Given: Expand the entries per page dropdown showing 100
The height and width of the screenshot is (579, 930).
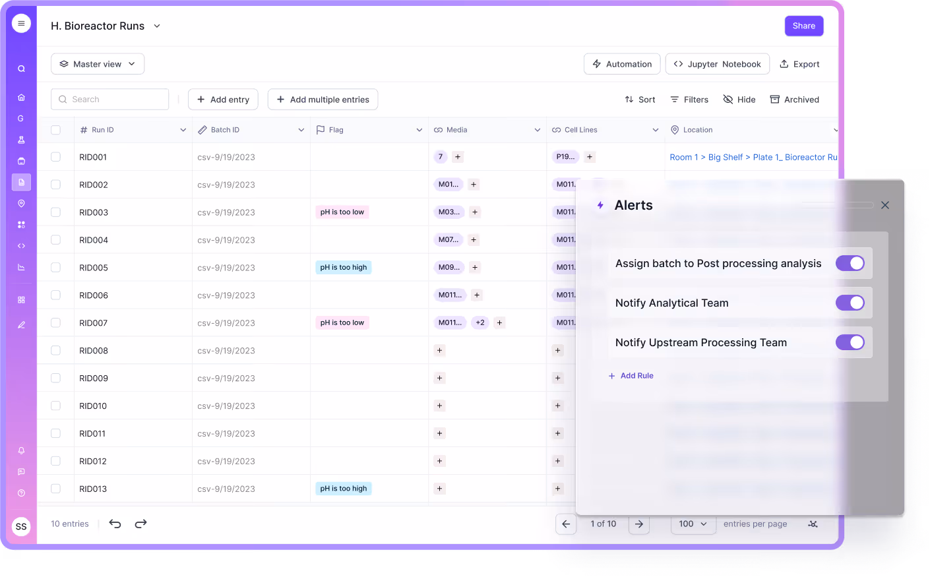Looking at the screenshot, I should pos(693,524).
